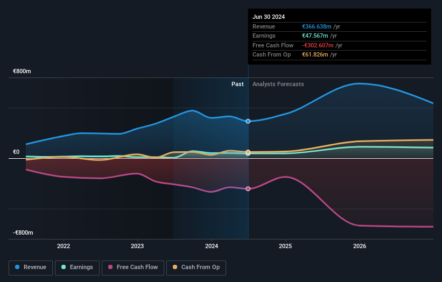Toggle the Revenue legend series

coord(31,267)
